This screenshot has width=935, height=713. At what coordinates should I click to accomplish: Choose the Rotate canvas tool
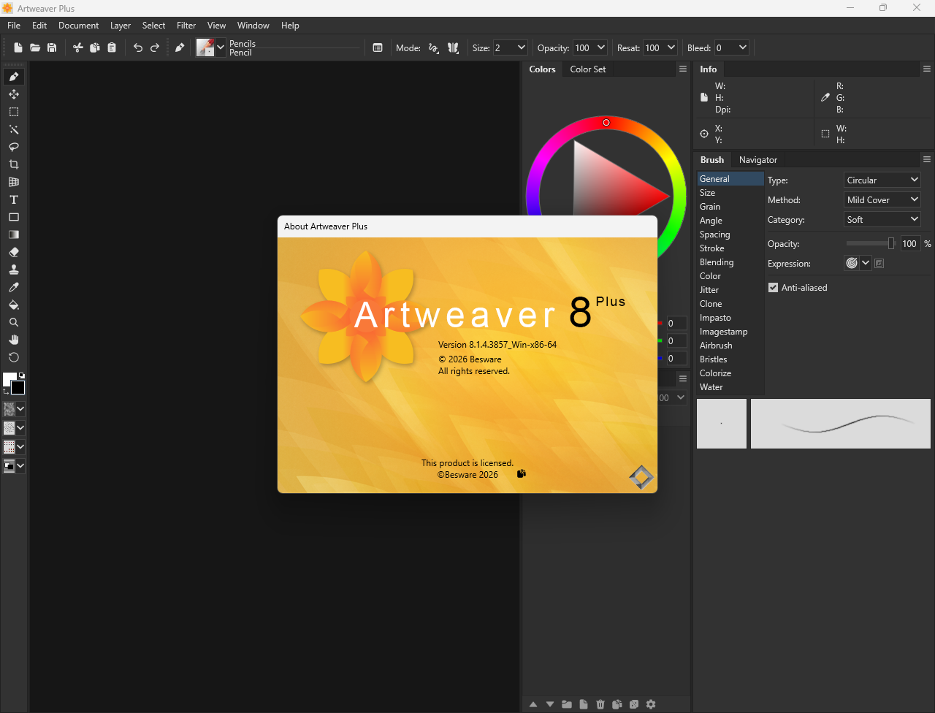coord(14,357)
